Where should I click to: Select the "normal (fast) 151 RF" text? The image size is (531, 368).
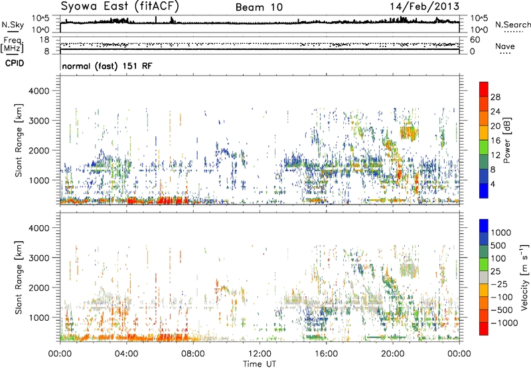pyautogui.click(x=107, y=66)
